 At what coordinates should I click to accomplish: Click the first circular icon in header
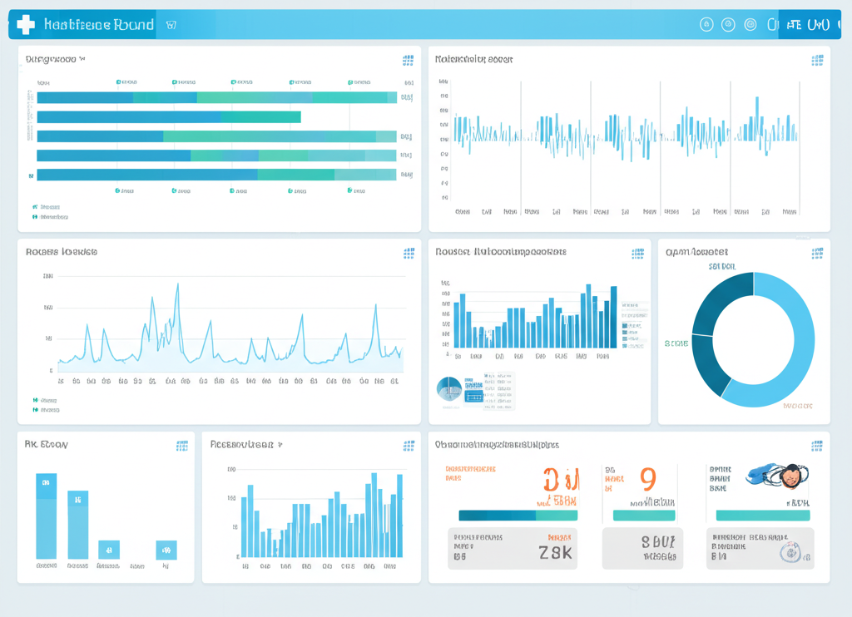pos(706,25)
